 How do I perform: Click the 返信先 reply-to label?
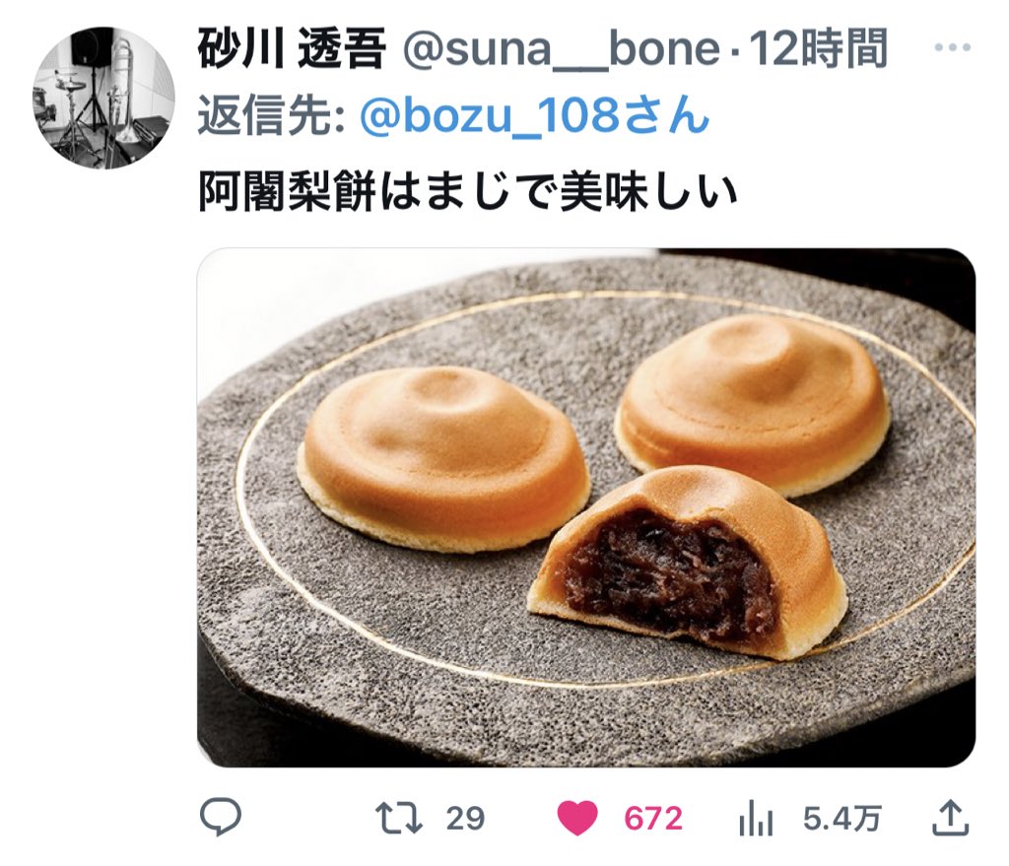(x=271, y=116)
